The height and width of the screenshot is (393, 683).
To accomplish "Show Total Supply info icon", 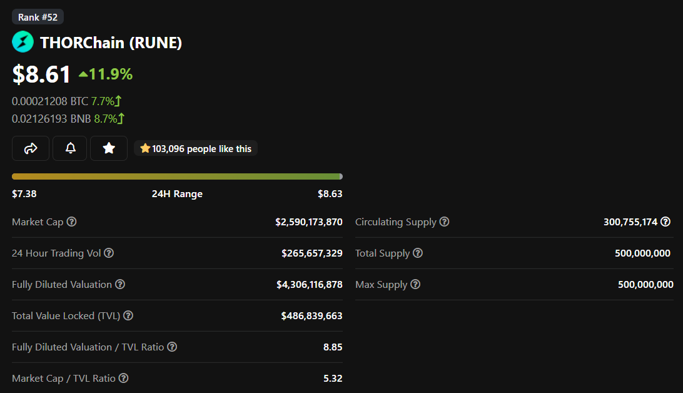I will click(418, 253).
